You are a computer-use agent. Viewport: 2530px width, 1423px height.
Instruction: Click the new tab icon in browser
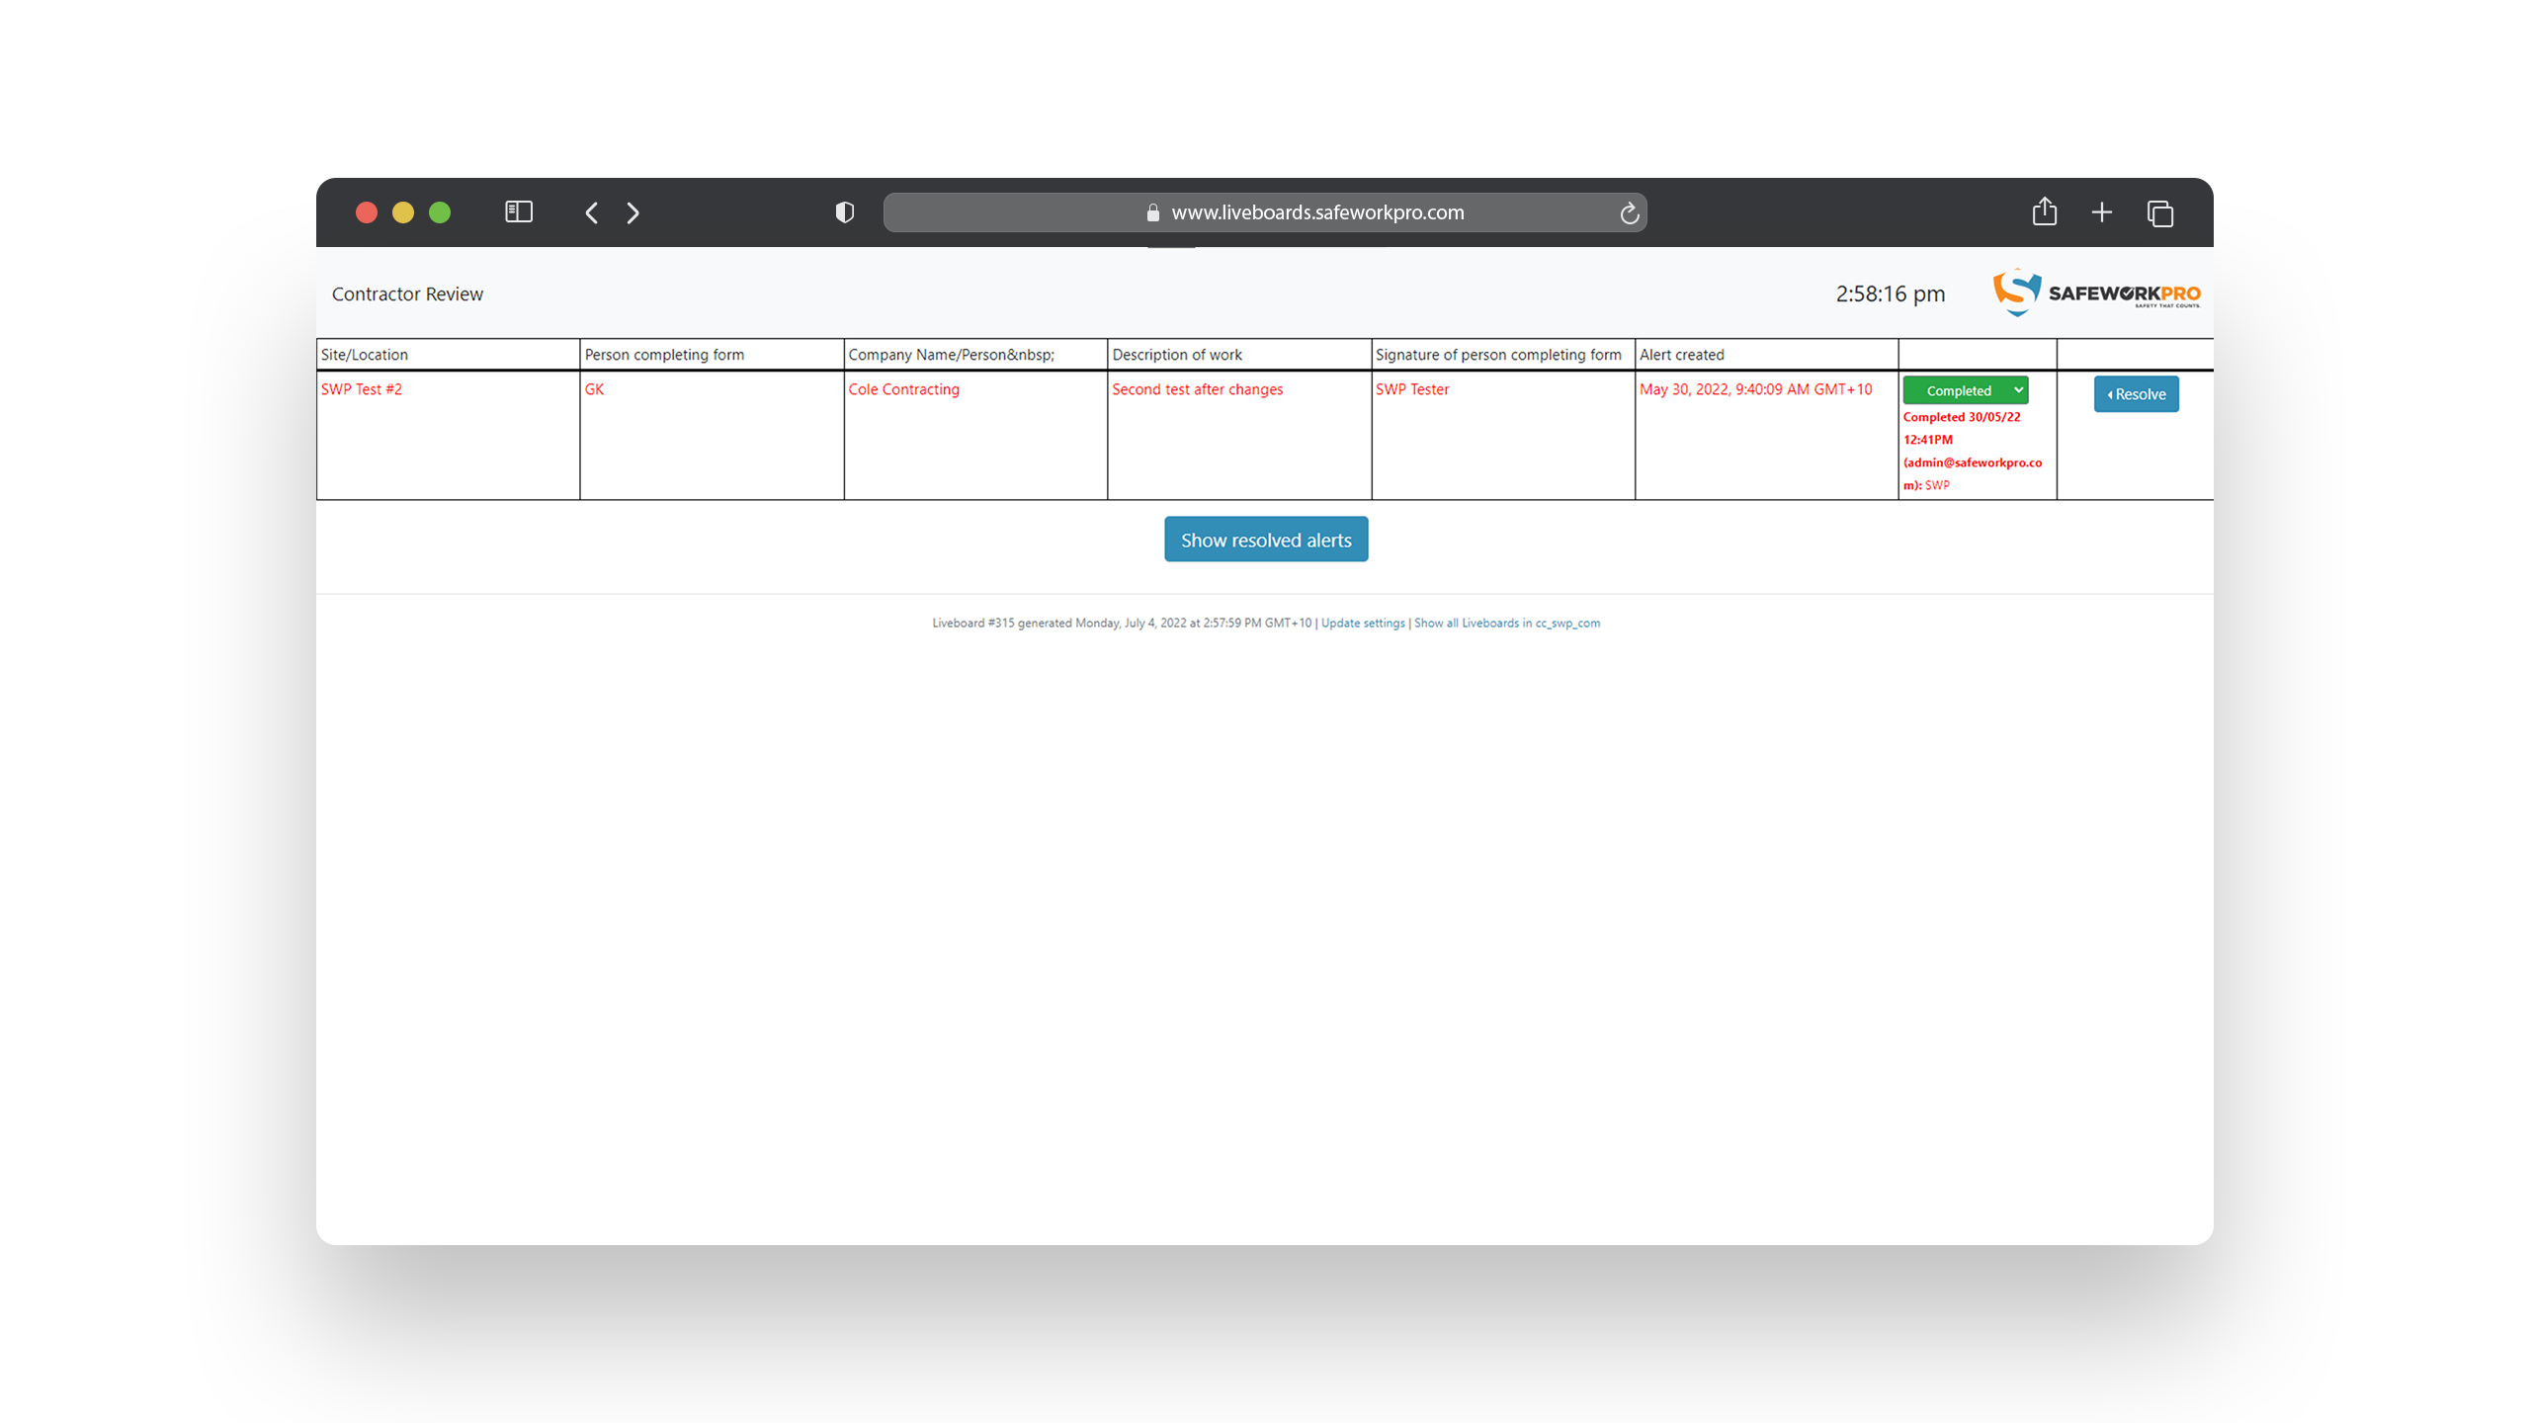pyautogui.click(x=2102, y=212)
